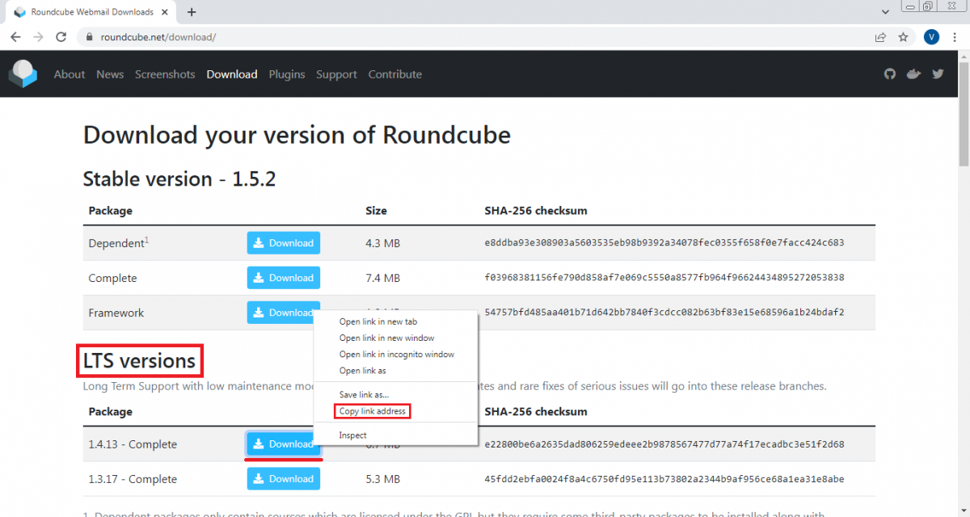The image size is (970, 517).
Task: Reload the page
Action: (61, 37)
